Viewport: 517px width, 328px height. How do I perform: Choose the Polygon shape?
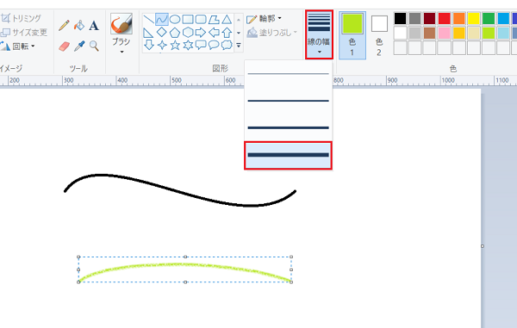[214, 20]
